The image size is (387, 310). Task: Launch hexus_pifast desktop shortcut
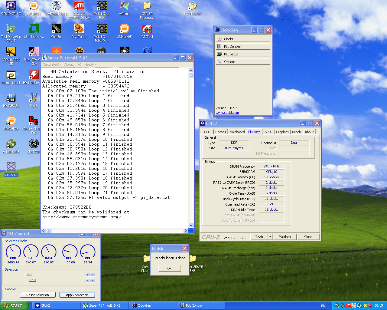pyautogui.click(x=11, y=77)
